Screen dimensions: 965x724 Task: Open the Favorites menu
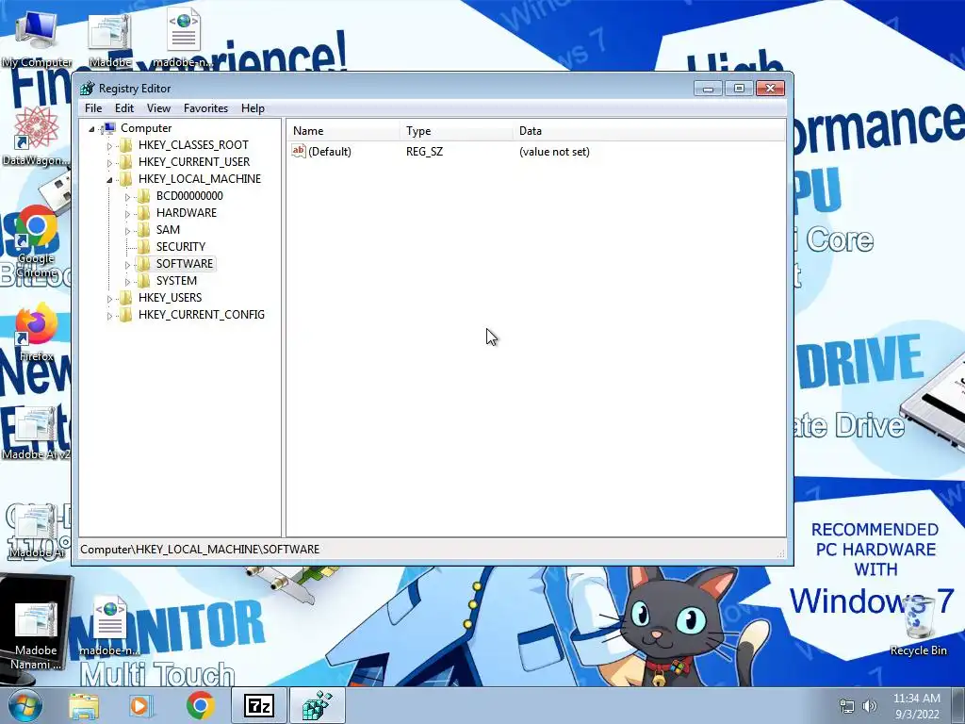(x=205, y=108)
